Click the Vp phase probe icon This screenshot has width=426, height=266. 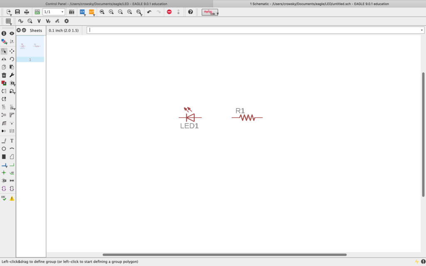pyautogui.click(x=48, y=21)
